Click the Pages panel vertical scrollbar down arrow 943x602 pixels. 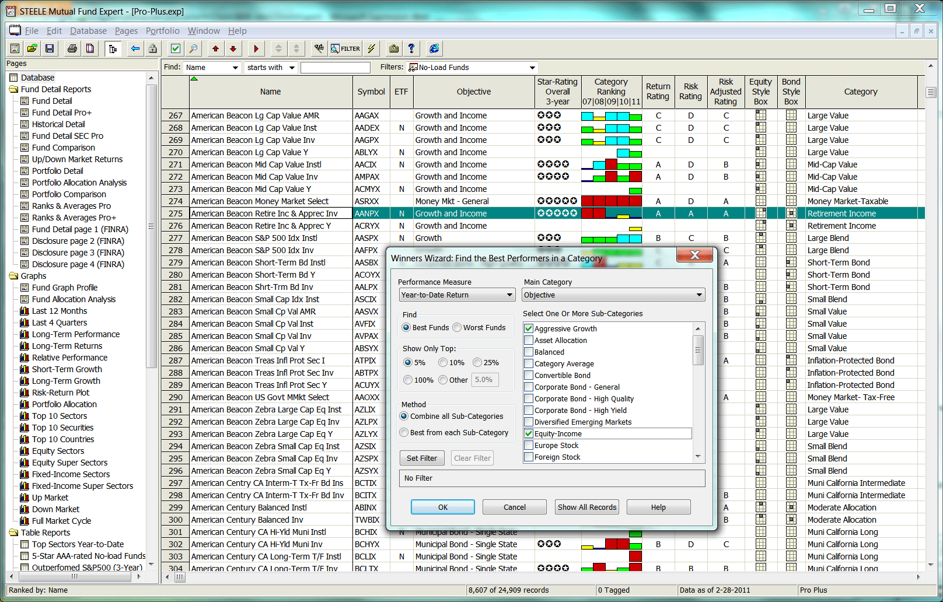click(152, 564)
